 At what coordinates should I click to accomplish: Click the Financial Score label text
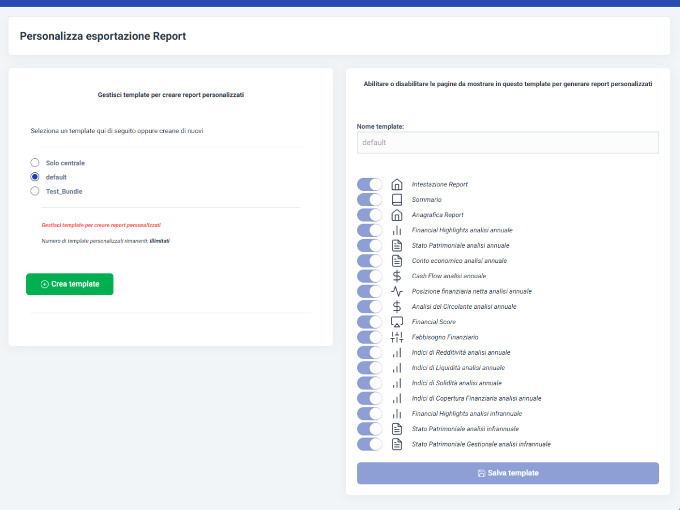433,322
